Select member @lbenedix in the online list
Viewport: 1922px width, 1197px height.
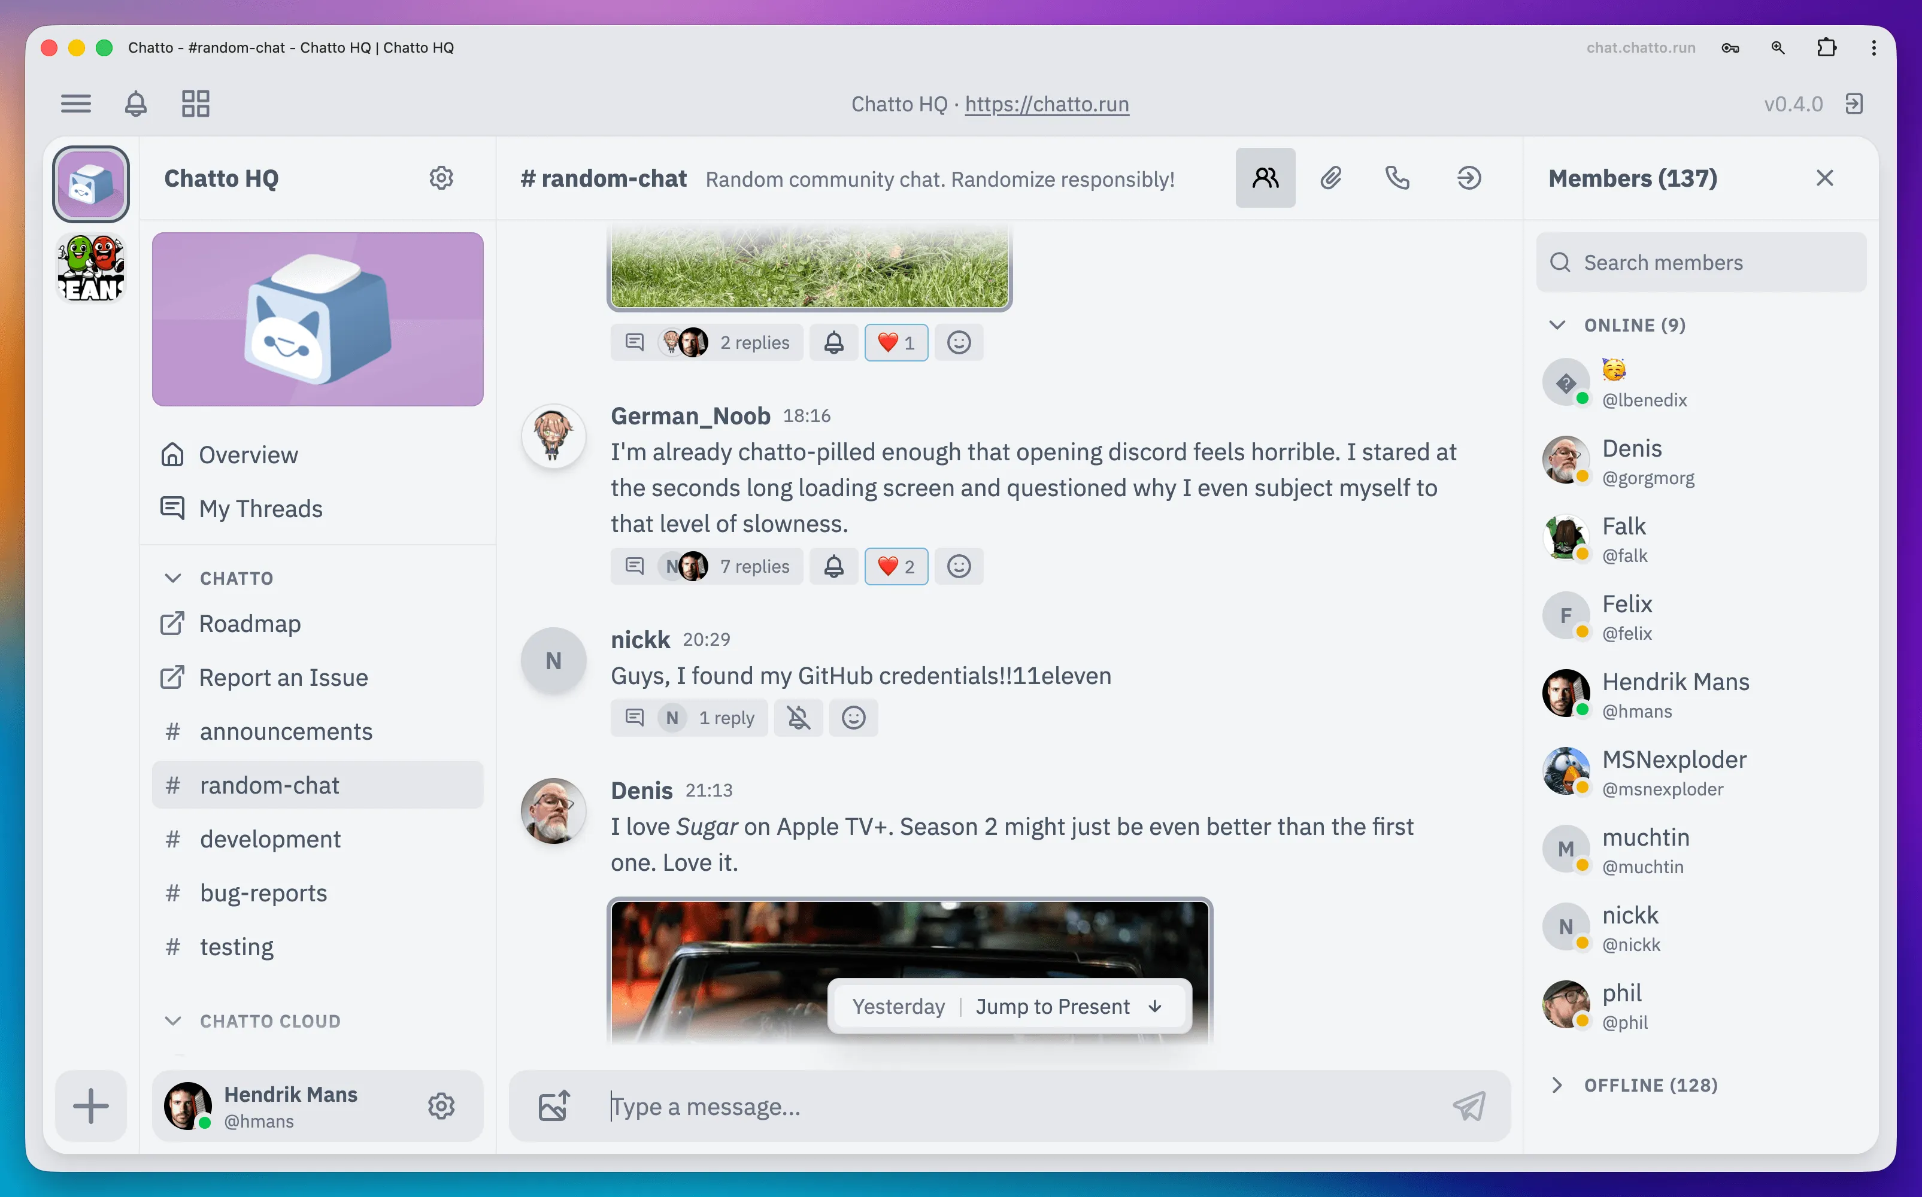(x=1701, y=384)
